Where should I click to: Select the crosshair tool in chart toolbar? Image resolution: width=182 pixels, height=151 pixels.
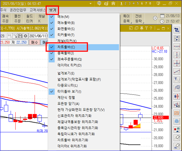(177, 63)
